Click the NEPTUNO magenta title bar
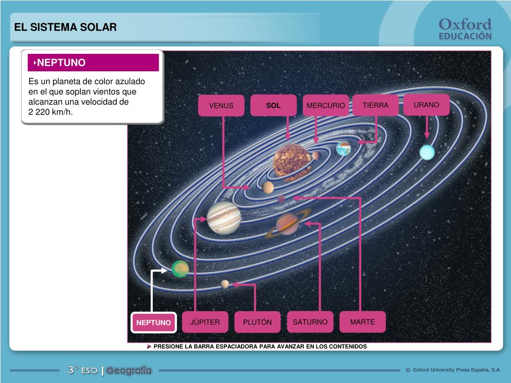 click(93, 62)
